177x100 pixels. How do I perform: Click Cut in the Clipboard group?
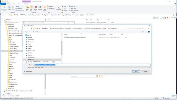click(x=17, y=6)
